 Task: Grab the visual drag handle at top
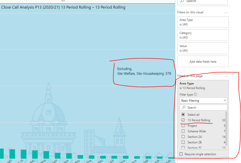click(63, 1)
